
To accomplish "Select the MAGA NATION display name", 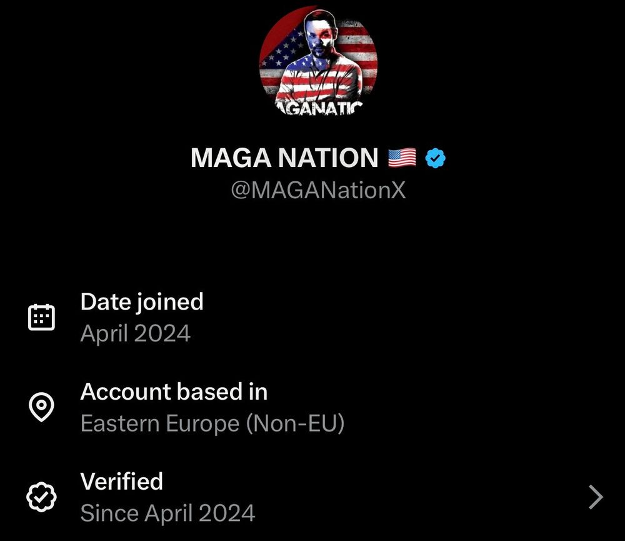I will coord(284,158).
